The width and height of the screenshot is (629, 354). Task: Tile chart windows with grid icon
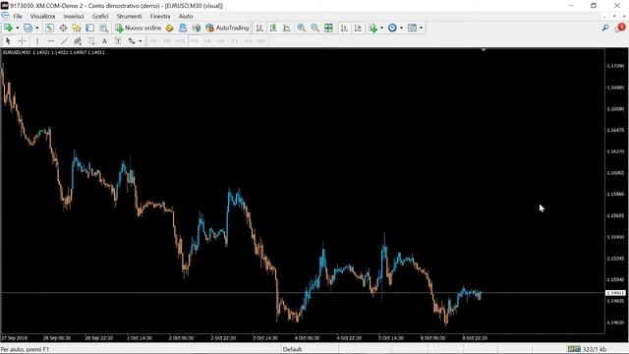point(328,28)
